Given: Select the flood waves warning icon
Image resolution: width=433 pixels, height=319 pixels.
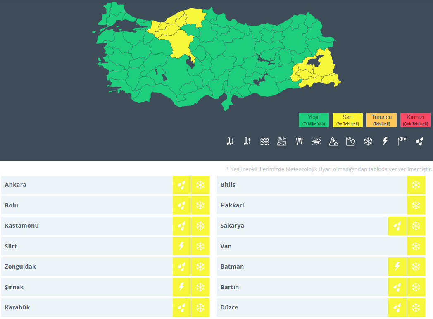Looking at the screenshot, I should pyautogui.click(x=265, y=142).
